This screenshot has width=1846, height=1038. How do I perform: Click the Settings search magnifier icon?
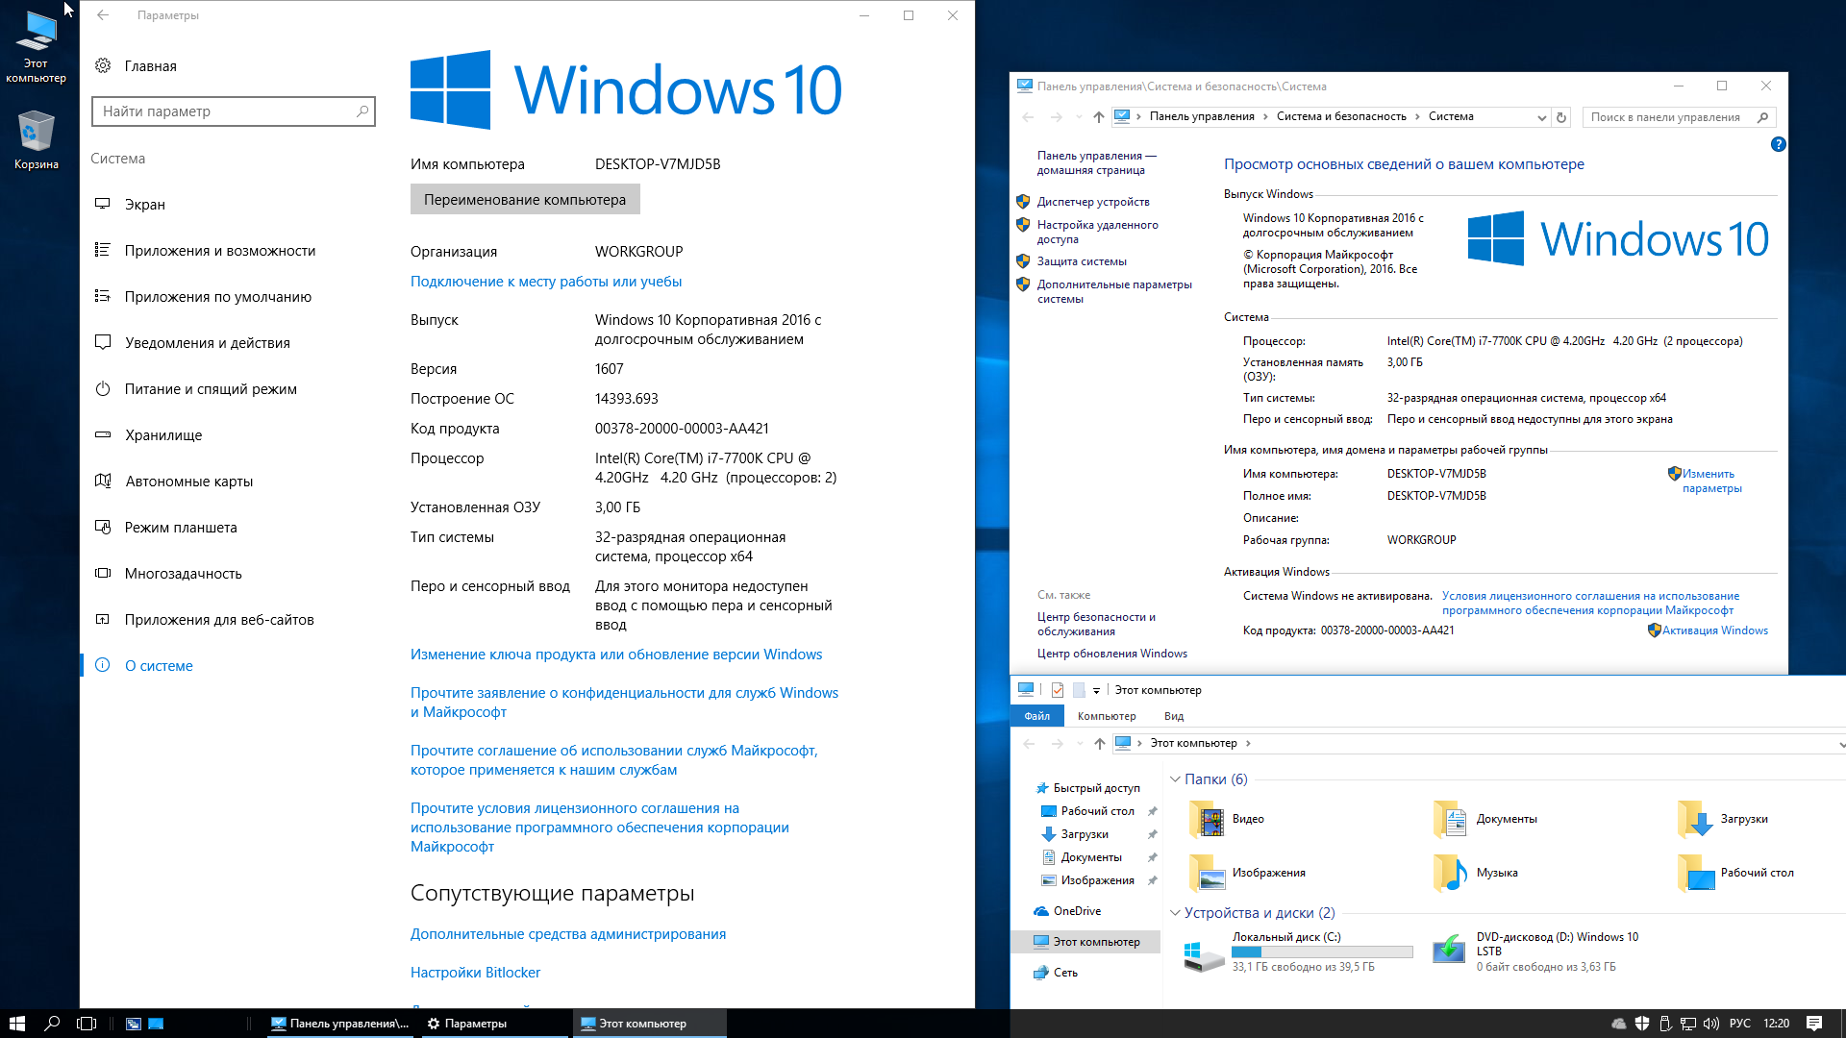click(362, 111)
